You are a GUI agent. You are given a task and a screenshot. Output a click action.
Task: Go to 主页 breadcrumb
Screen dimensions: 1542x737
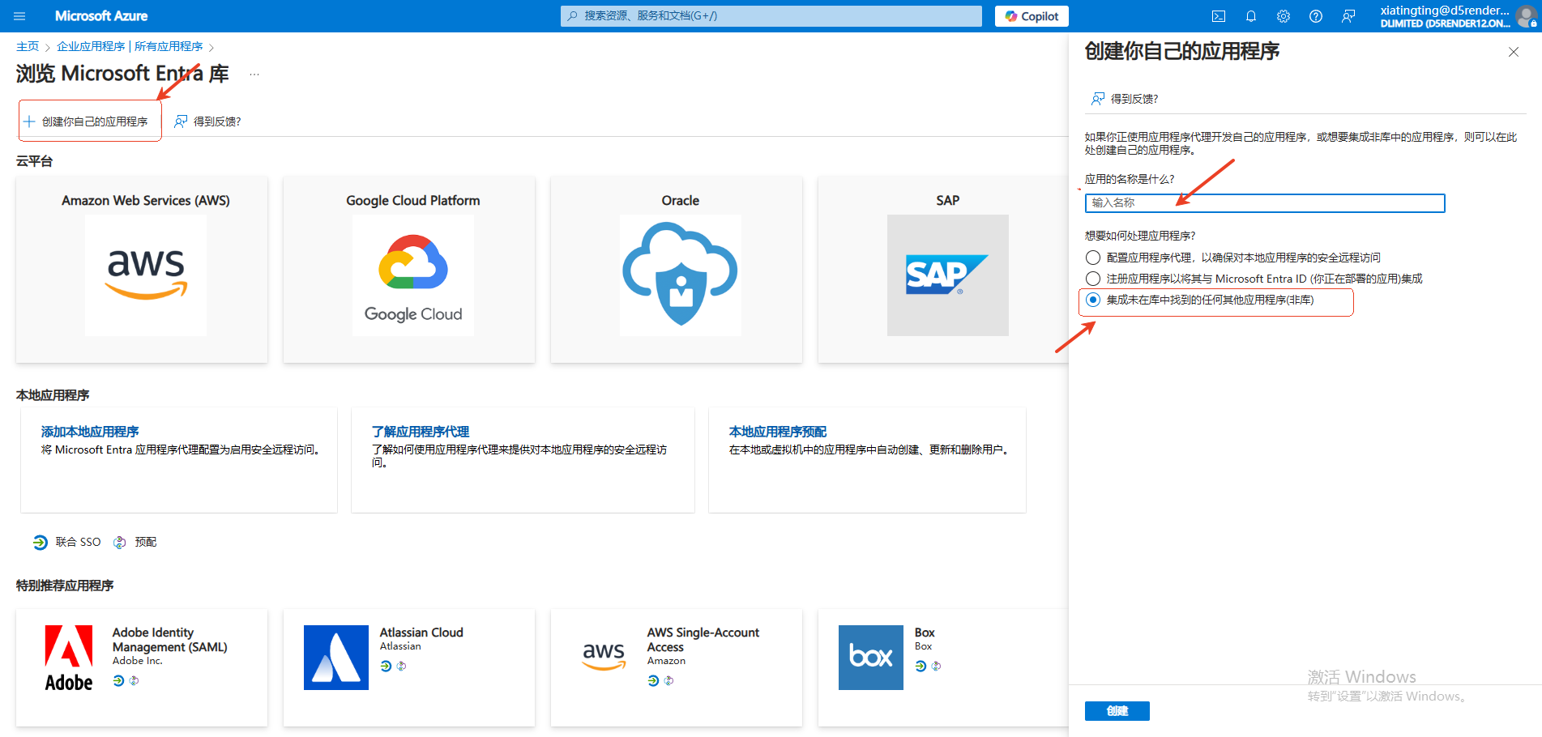point(28,47)
